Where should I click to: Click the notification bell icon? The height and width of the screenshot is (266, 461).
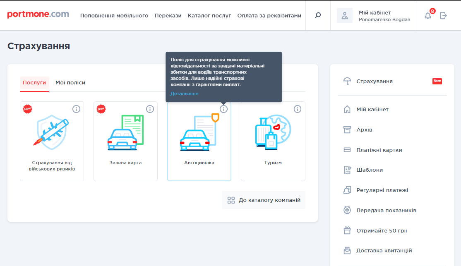tap(428, 16)
